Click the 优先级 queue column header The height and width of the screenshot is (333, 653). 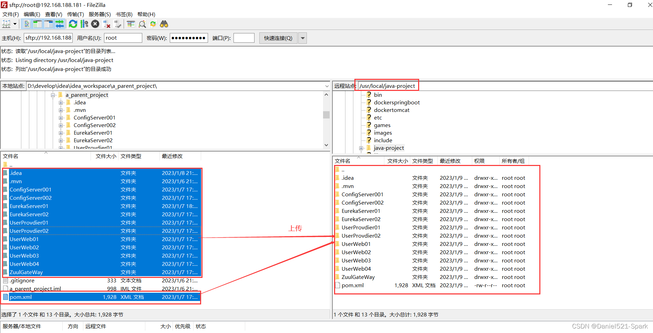coord(183,326)
